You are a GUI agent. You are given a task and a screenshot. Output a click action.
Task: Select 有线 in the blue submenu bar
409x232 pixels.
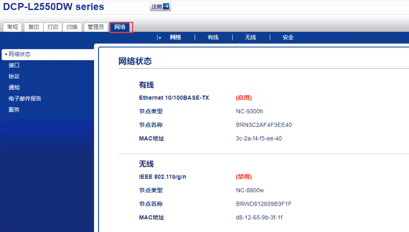click(213, 38)
